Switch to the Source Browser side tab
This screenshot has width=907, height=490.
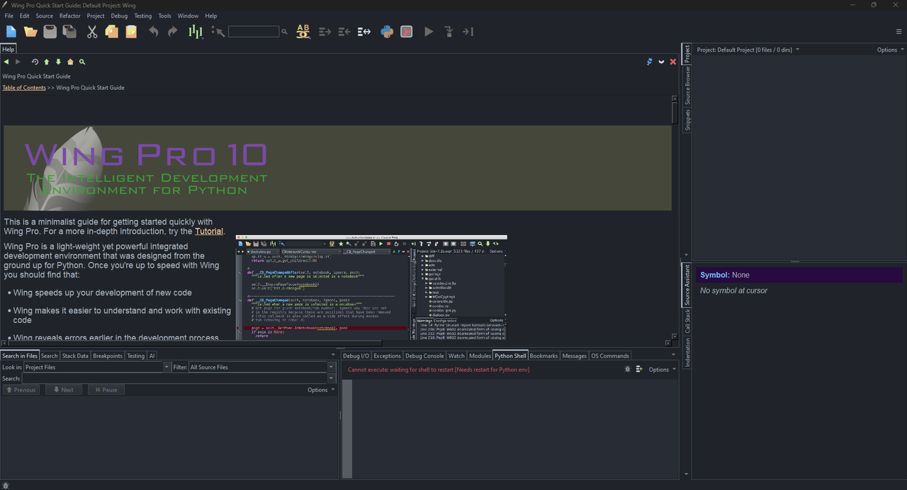687,86
